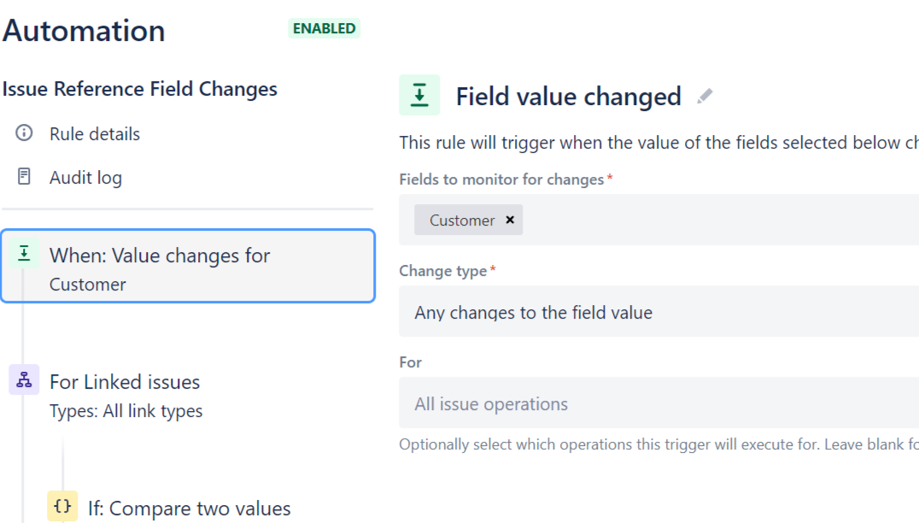Click the yellow curly-braces condition icon

[x=61, y=506]
